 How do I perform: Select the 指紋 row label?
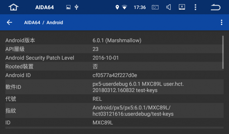pyautogui.click(x=11, y=111)
